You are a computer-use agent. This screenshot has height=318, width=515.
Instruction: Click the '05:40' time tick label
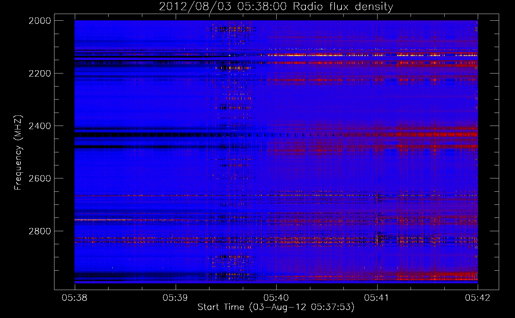[276, 298]
